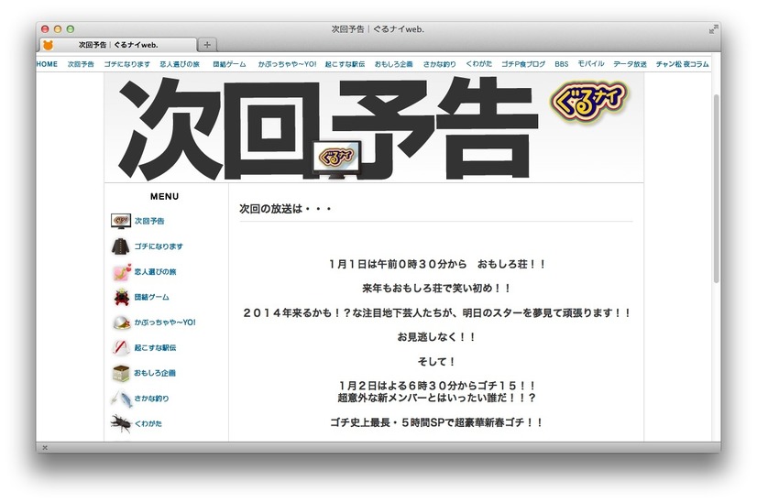Screen dimensions: 757x503
Task: Open データ放送 link in top navigation
Action: click(x=630, y=64)
